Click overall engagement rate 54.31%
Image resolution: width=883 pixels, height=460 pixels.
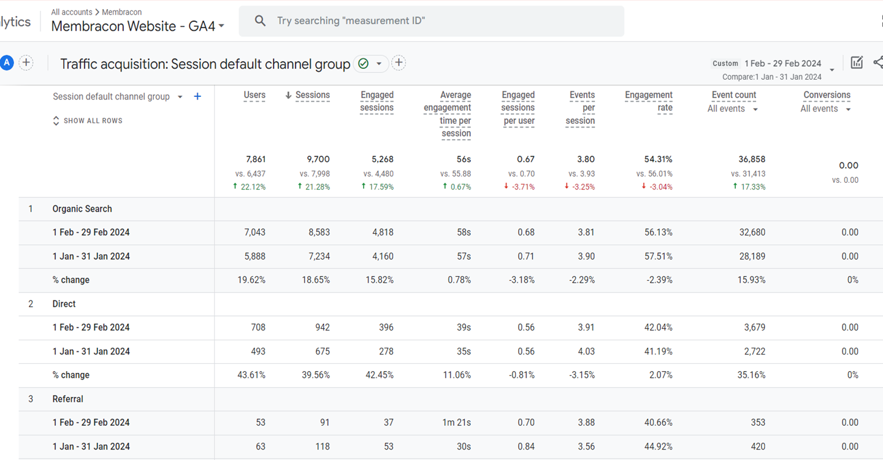click(658, 159)
